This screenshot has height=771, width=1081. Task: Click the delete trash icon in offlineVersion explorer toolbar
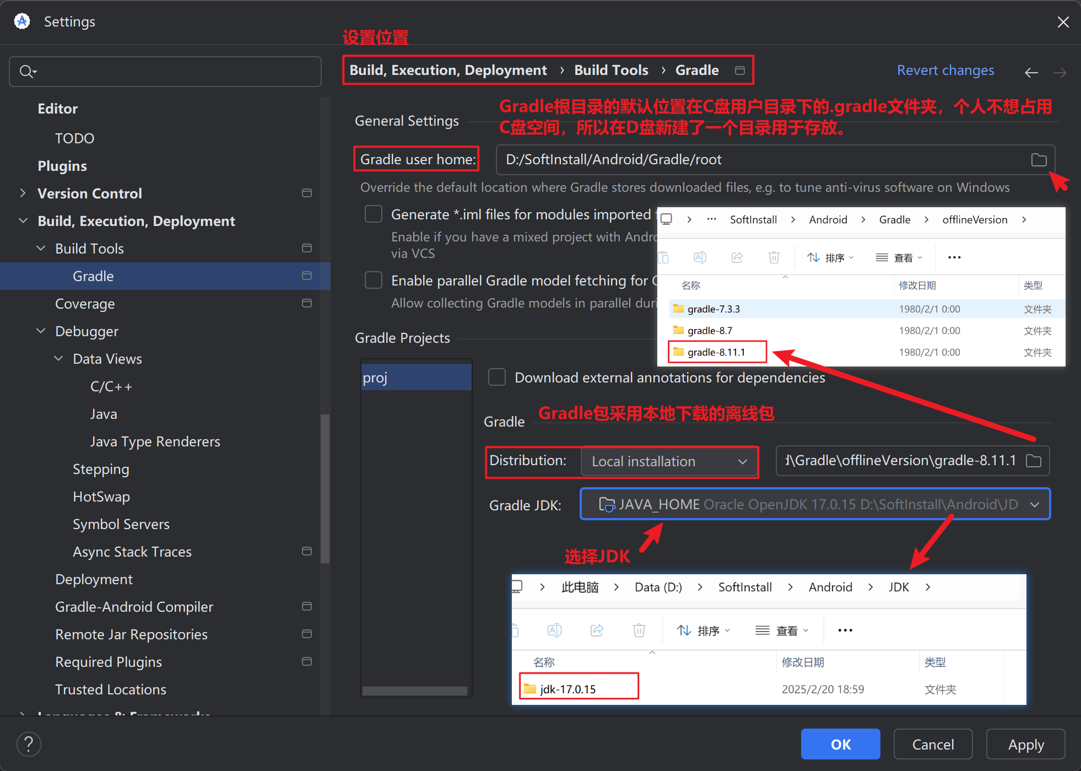coord(774,257)
